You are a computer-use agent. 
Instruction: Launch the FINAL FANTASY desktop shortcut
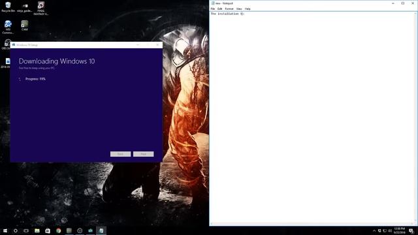(x=40, y=8)
